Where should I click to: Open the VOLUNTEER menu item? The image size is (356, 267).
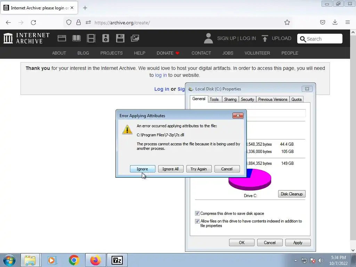coord(257,53)
